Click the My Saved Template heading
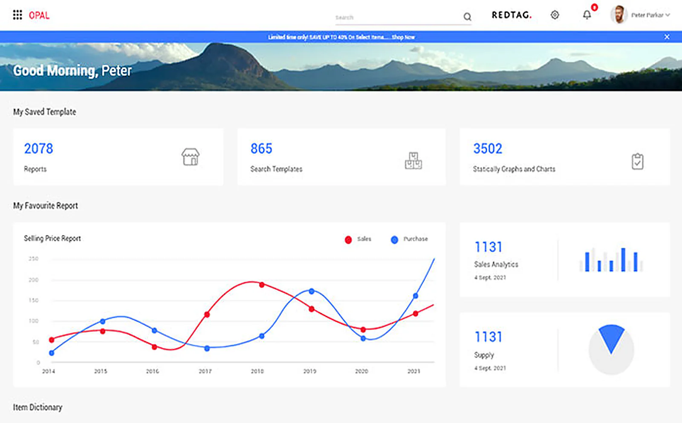This screenshot has height=423, width=682. click(x=45, y=112)
